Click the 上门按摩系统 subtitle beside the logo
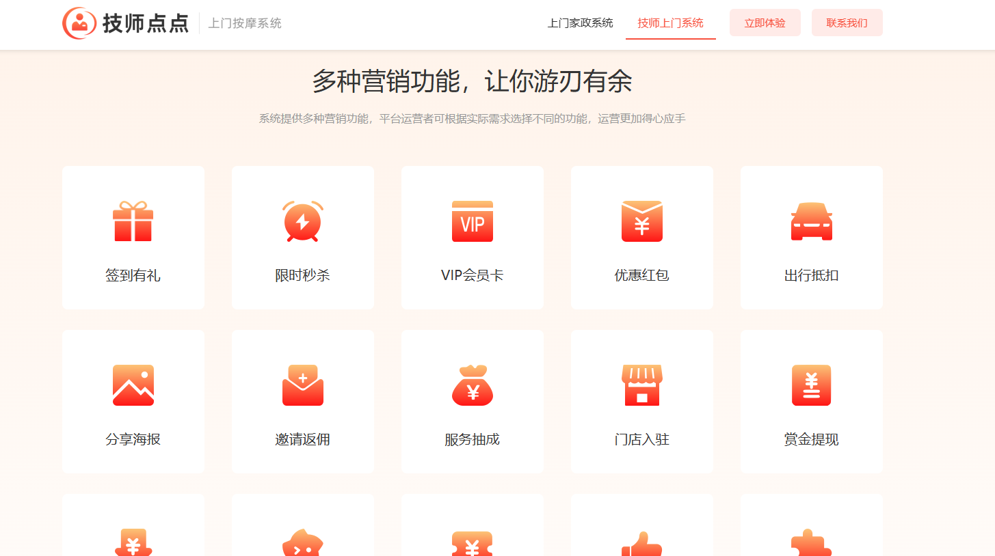This screenshot has width=995, height=556. click(x=245, y=23)
